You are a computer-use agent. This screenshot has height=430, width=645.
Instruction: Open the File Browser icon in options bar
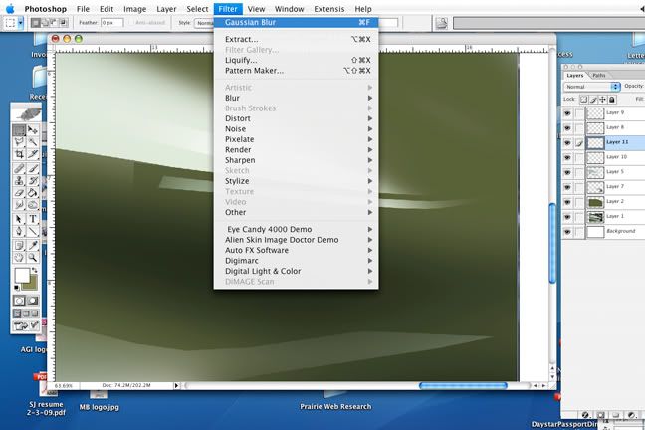[x=441, y=23]
